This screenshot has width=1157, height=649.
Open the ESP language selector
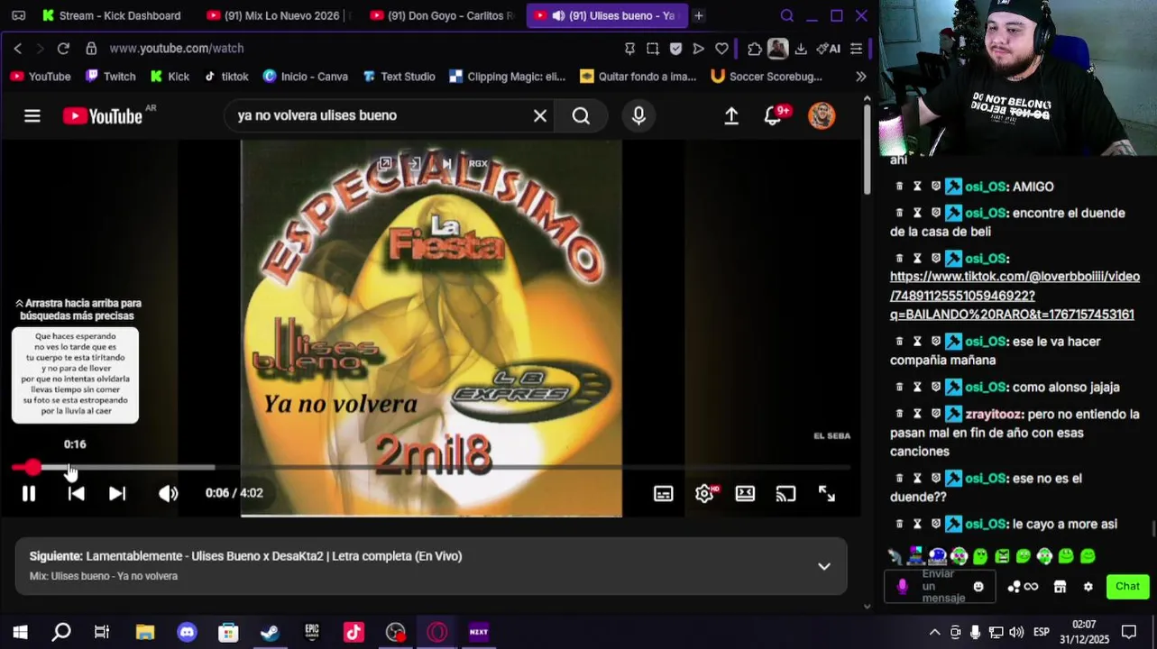click(x=1041, y=632)
